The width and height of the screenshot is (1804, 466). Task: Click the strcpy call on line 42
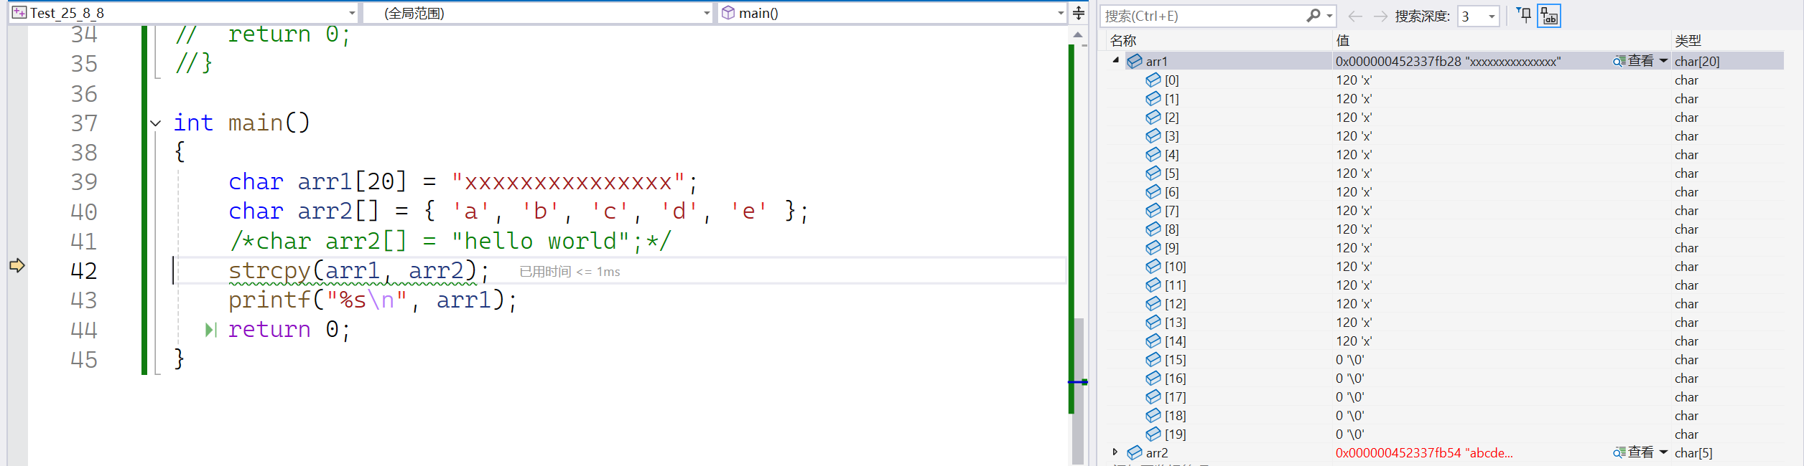(358, 271)
